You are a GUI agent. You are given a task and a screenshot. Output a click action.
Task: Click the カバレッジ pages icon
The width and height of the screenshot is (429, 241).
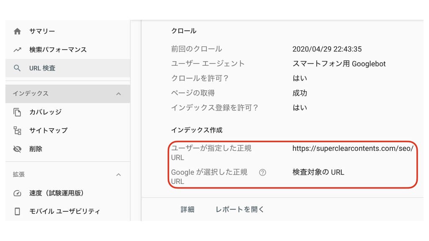coord(18,112)
